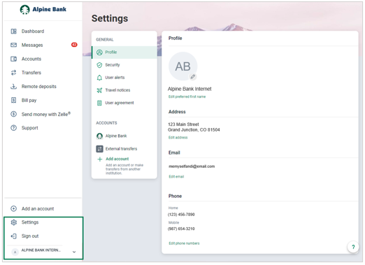This screenshot has height=265, width=365.
Task: Click the Support question mark icon
Action: [14, 128]
